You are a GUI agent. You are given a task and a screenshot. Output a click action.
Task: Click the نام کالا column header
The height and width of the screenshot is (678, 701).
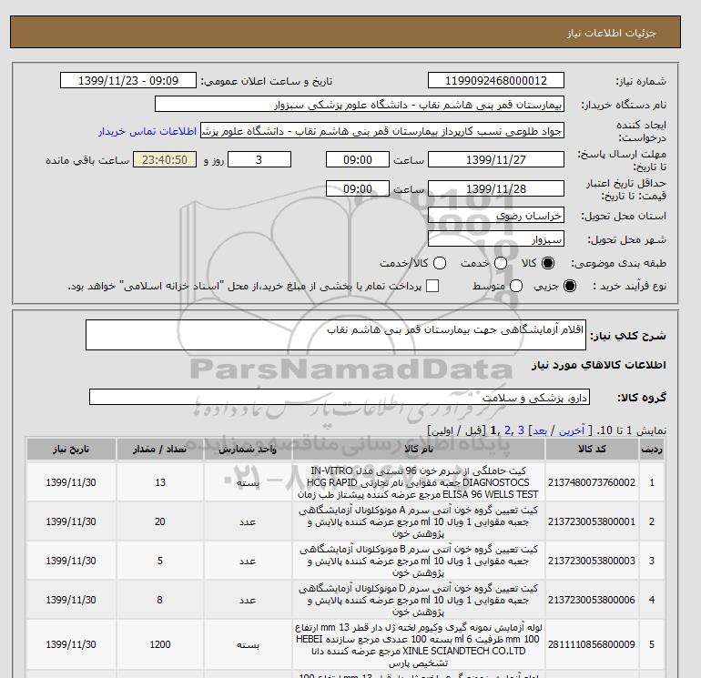(x=419, y=450)
